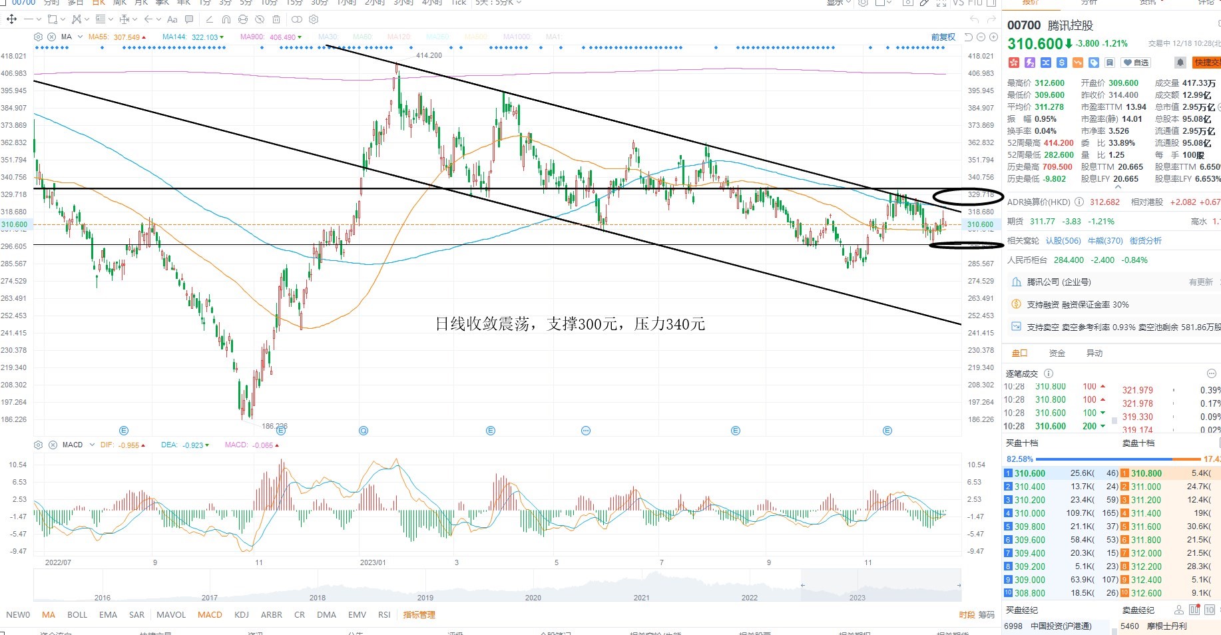Open 前复权 adjustment mode selector
This screenshot has width=1221, height=635.
coord(943,37)
